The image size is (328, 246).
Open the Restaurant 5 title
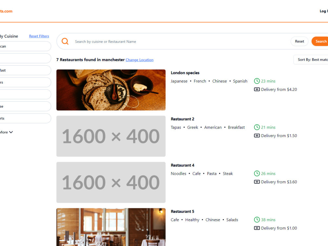[182, 212]
